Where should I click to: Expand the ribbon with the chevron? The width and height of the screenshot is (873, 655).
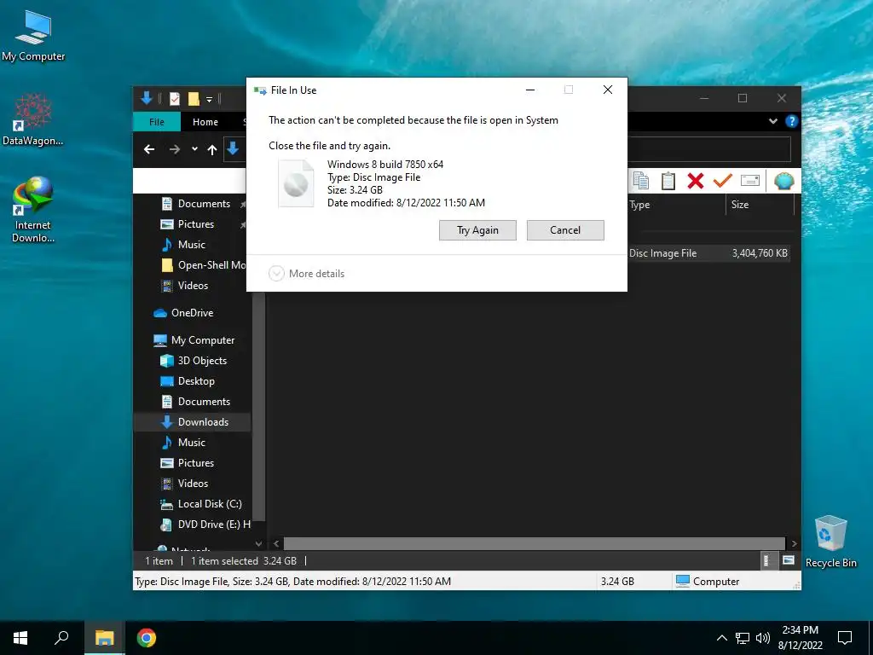(772, 121)
